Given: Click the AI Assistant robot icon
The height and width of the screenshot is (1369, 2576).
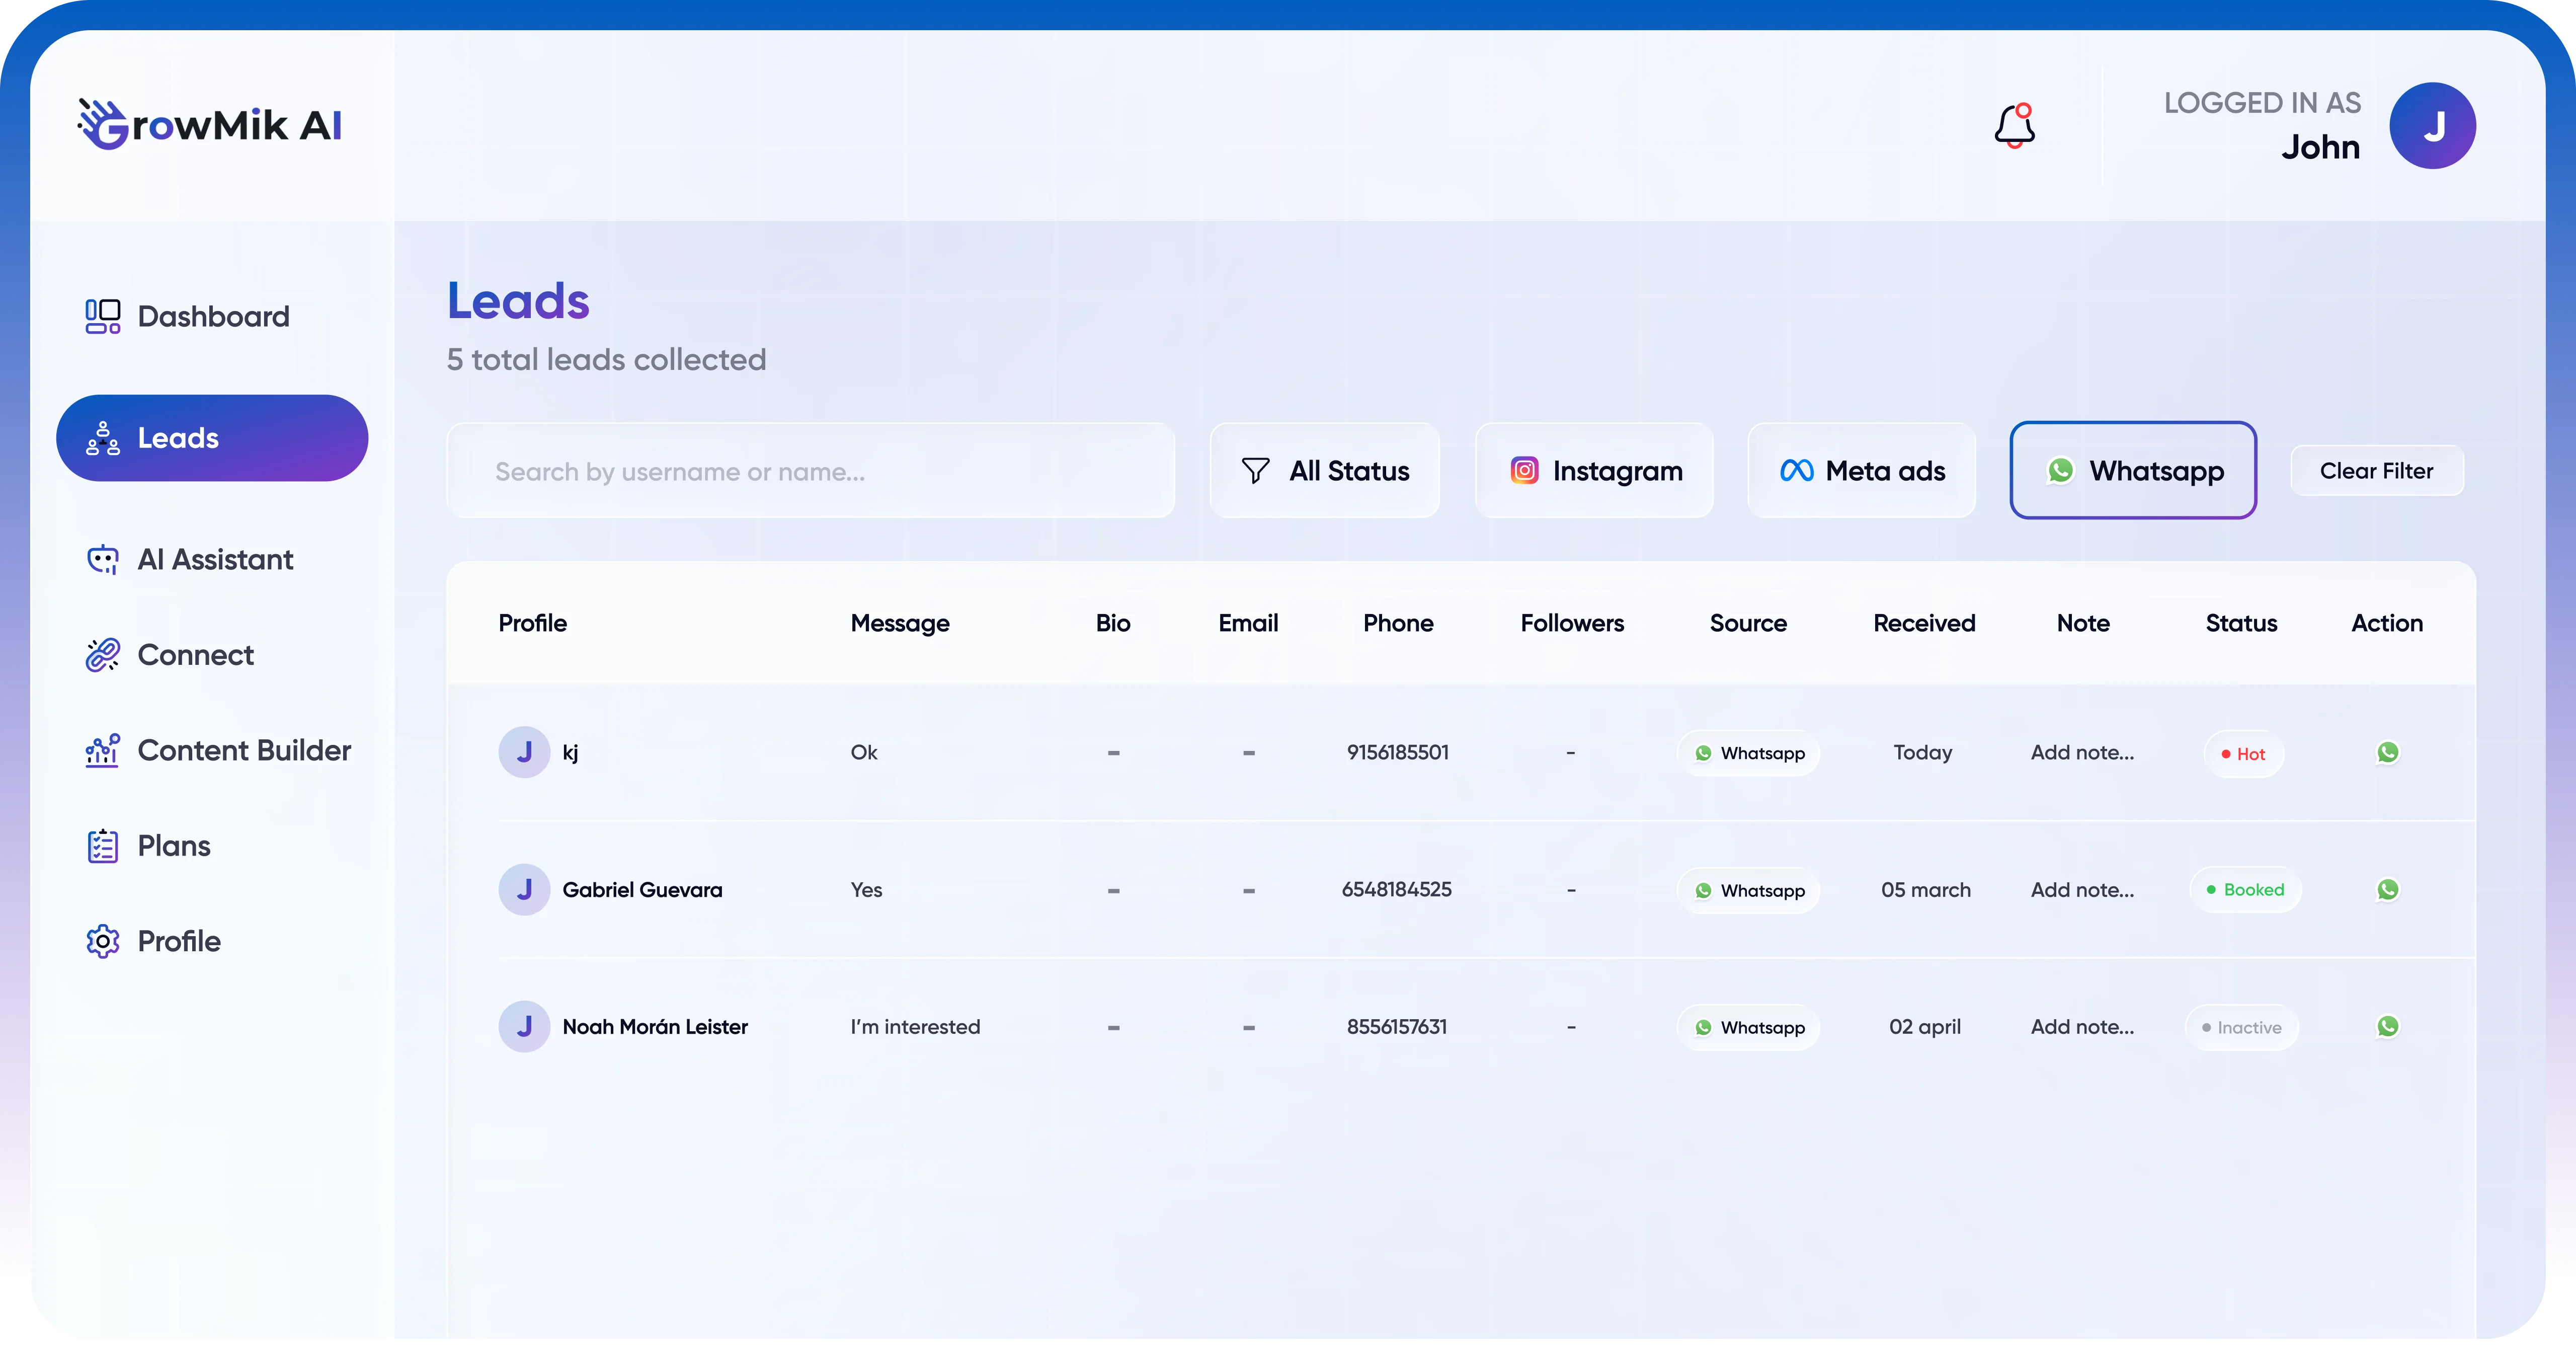Looking at the screenshot, I should click(103, 559).
